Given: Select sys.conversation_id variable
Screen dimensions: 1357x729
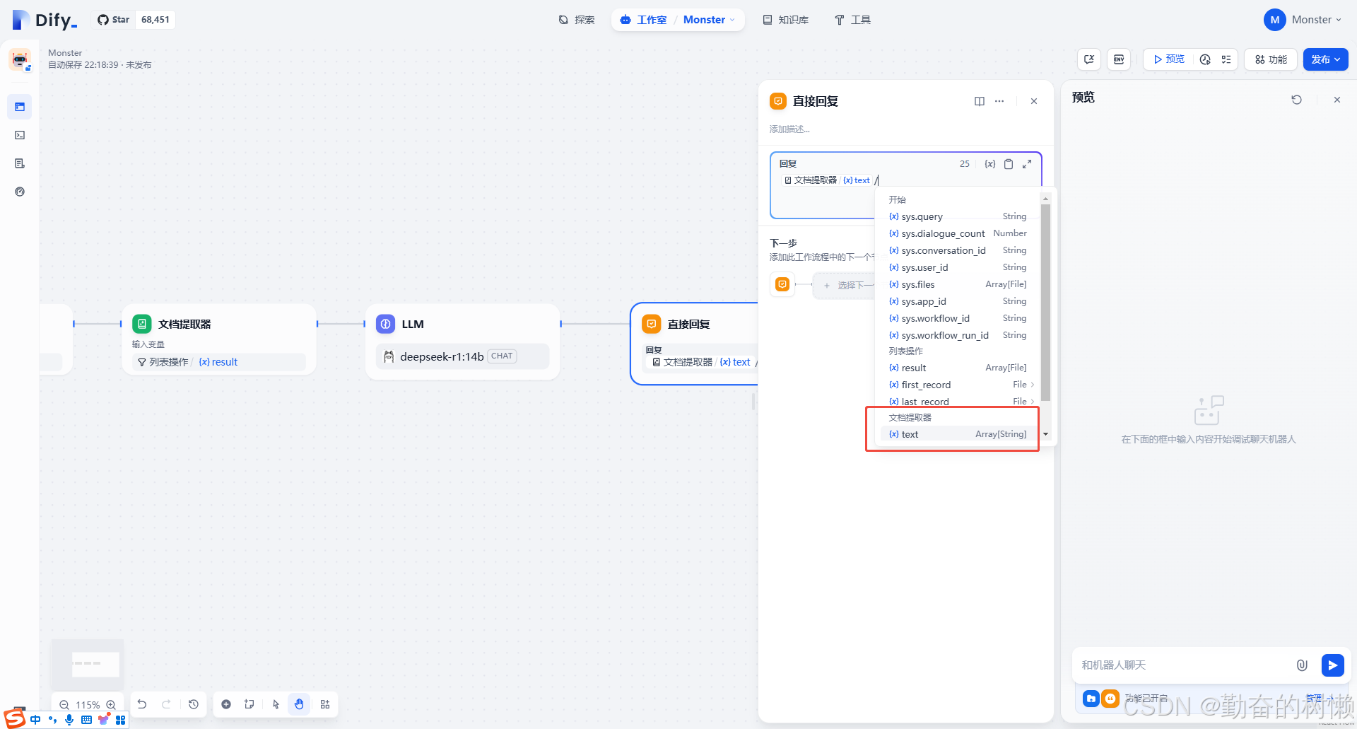Looking at the screenshot, I should 958,250.
